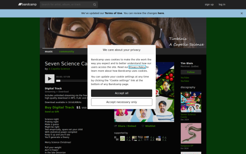Screen dimensions: 246x154
Task: Open the sign up link
Action: tap(209, 5)
